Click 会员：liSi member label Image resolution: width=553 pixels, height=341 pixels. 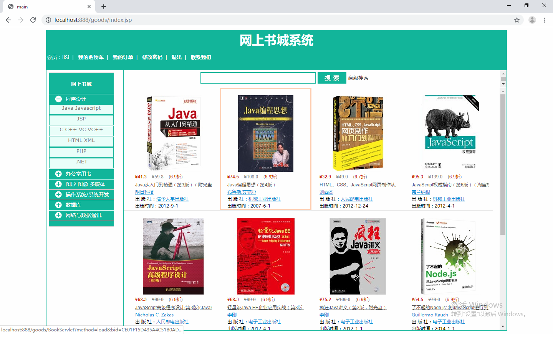(x=58, y=57)
